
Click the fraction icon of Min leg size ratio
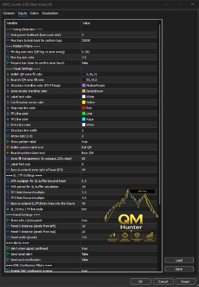8,52
